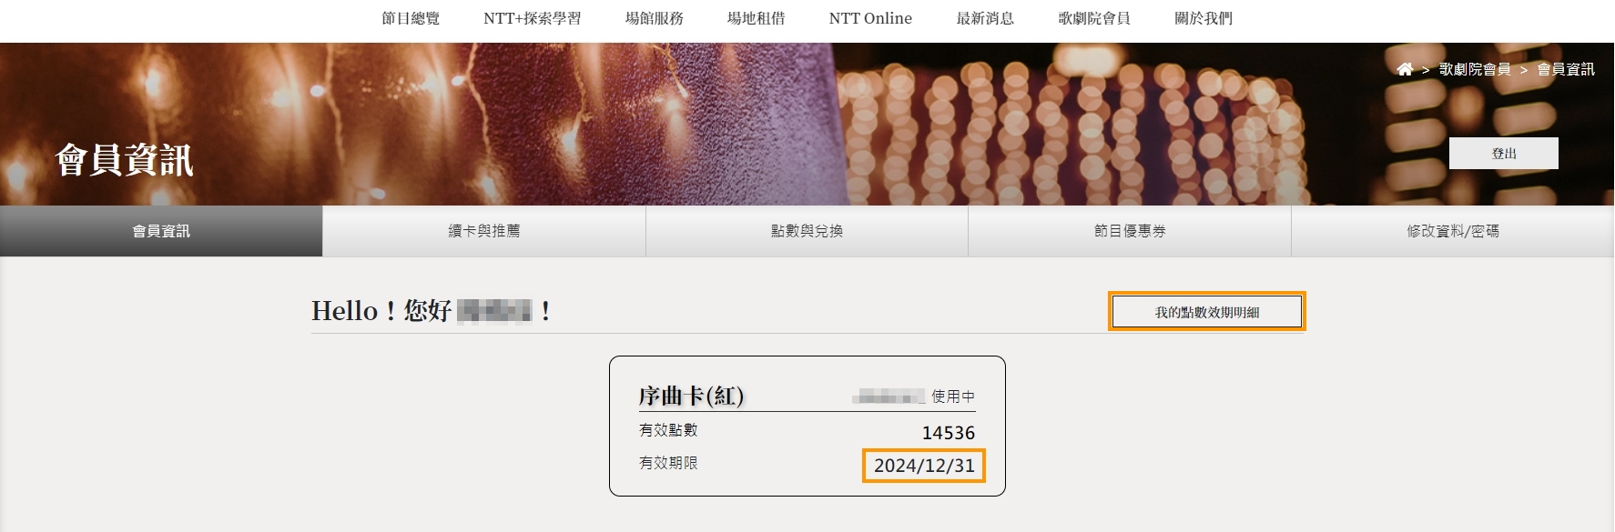Screen dimensions: 1615x532
Task: Open 節目總覽 in the top navigation
Action: point(411,18)
